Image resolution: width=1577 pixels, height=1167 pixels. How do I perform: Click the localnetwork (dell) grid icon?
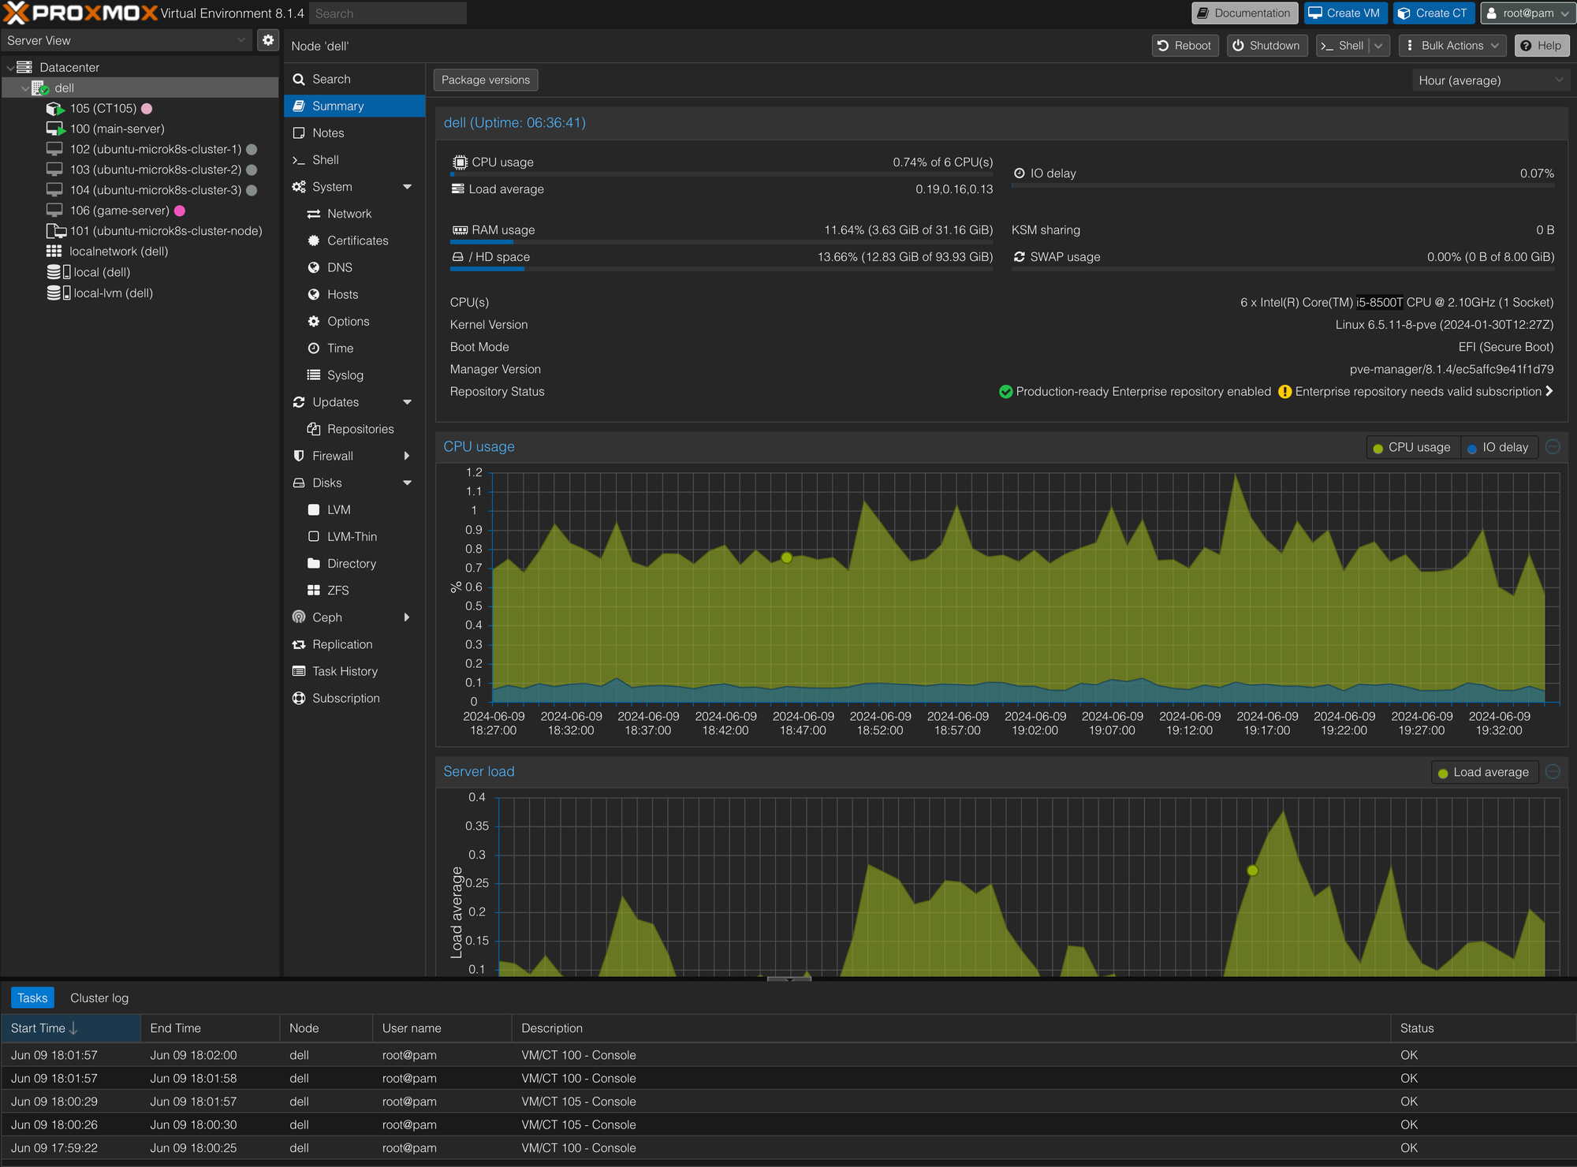click(x=54, y=252)
